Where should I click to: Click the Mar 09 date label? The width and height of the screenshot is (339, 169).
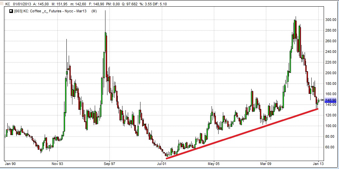[x=266, y=163]
